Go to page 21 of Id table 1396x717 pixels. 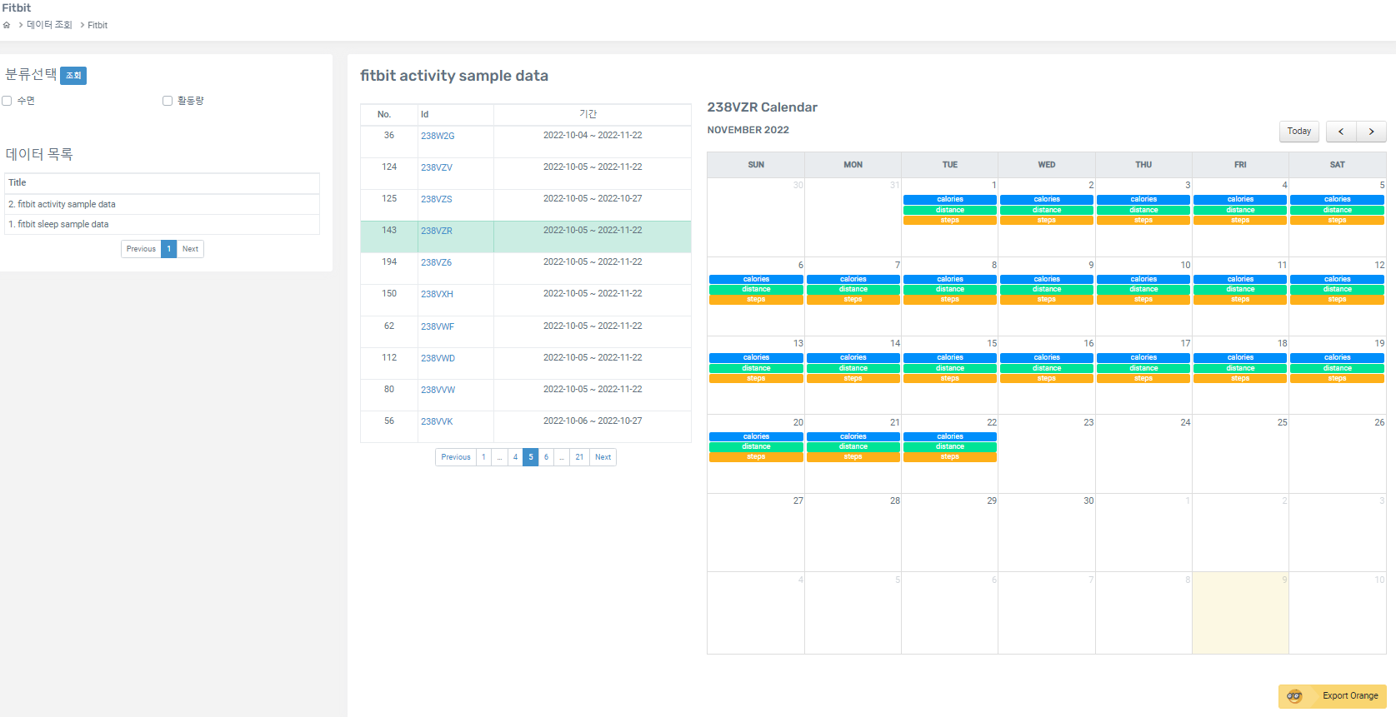(579, 457)
